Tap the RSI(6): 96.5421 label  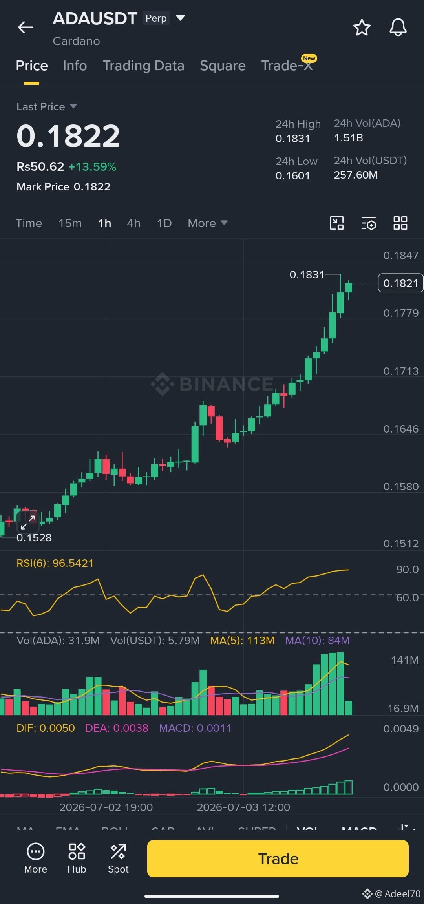coord(55,563)
